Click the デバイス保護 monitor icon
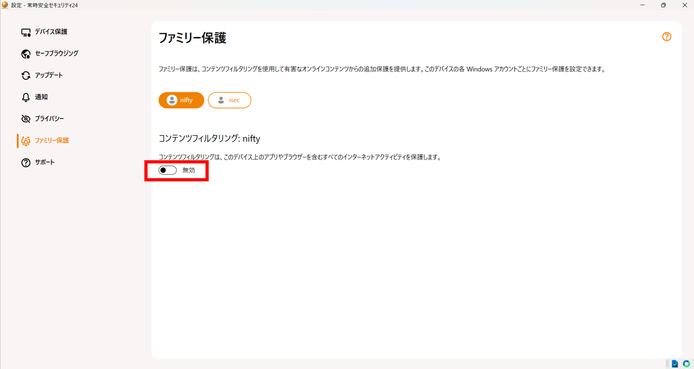694x369 pixels. click(x=25, y=32)
